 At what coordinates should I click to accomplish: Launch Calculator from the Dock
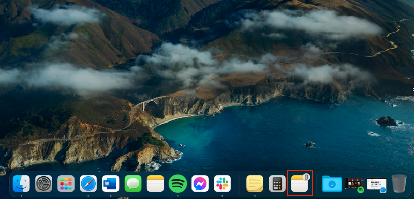click(277, 183)
